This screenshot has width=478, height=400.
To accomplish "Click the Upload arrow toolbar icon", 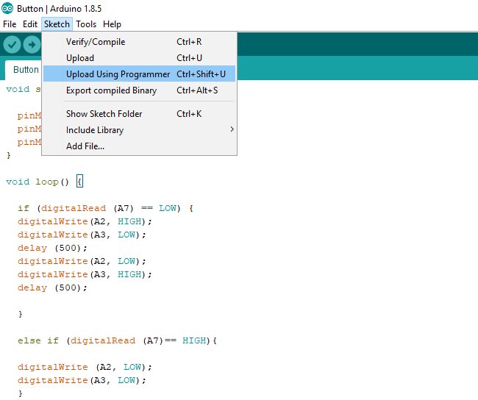I will [x=32, y=45].
